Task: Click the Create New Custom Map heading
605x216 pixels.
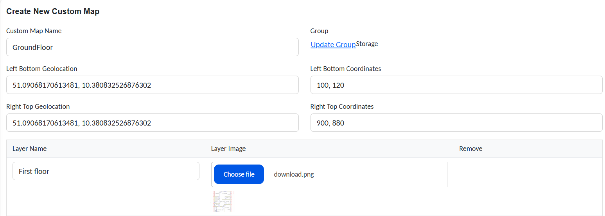Action: 53,11
